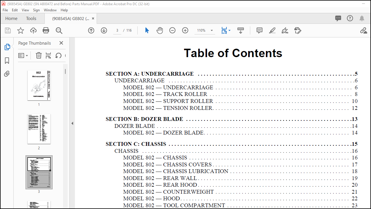Select the (908545A) GE802 document tab
Screen dimensions: 371x209
pos(71,19)
